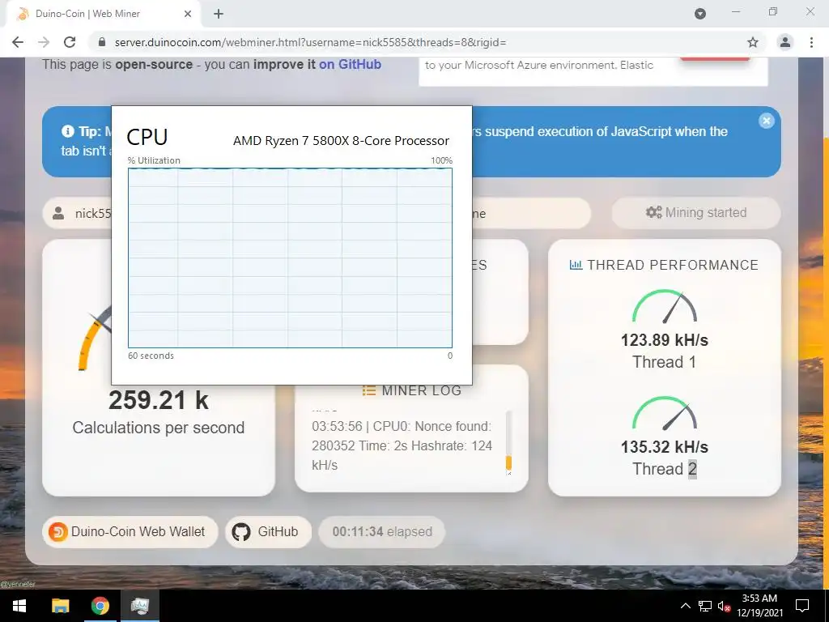Click the user icon beside nick55
Image resolution: width=829 pixels, height=622 pixels.
coord(58,213)
